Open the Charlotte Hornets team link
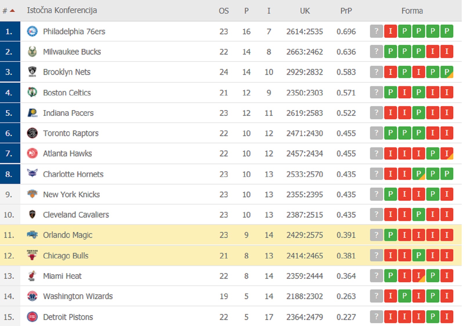This screenshot has width=464, height=326. [x=73, y=174]
